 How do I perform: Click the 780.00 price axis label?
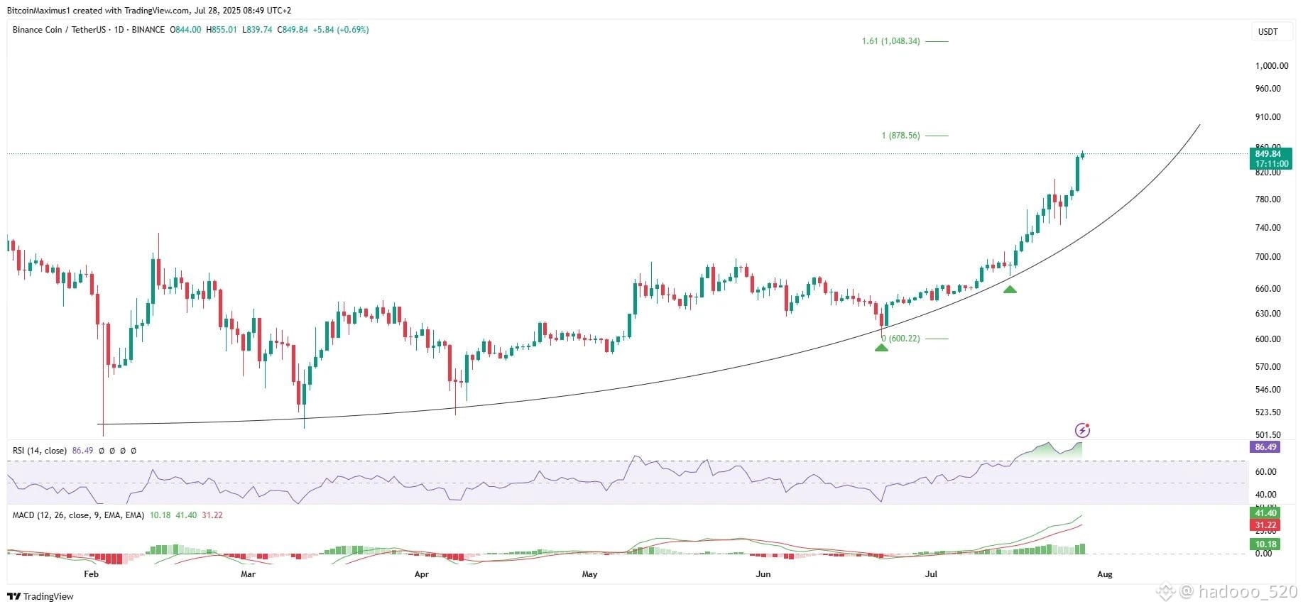coord(1267,199)
